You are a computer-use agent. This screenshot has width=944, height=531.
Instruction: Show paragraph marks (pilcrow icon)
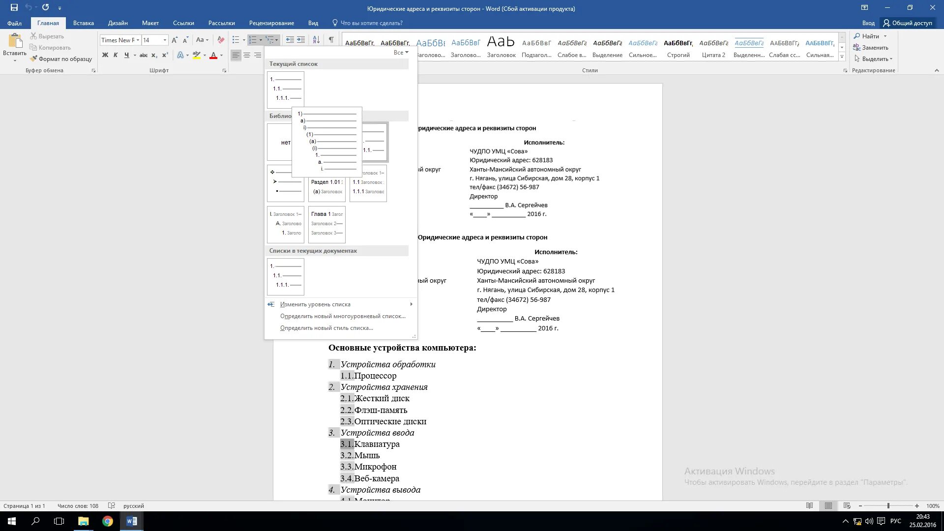[331, 40]
